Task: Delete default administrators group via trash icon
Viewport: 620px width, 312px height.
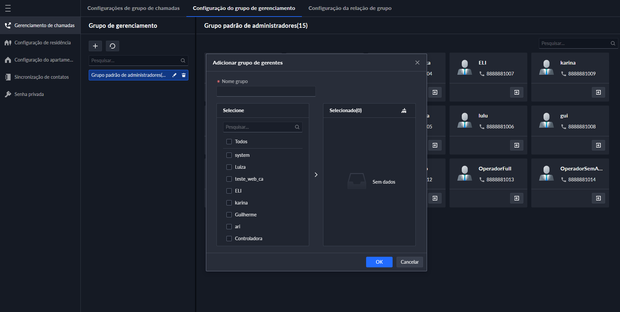Action: point(184,75)
